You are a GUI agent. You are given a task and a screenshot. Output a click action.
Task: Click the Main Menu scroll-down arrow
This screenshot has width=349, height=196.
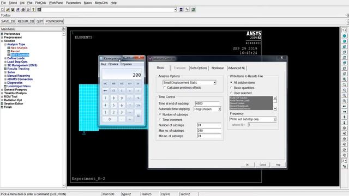click(64, 185)
